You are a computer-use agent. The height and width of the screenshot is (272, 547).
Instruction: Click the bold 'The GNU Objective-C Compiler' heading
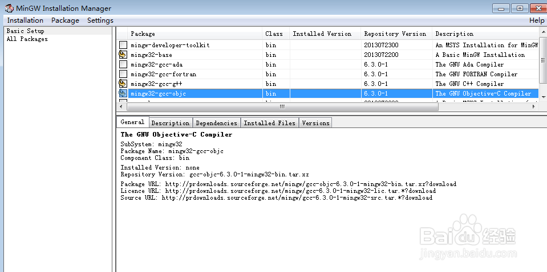[176, 134]
